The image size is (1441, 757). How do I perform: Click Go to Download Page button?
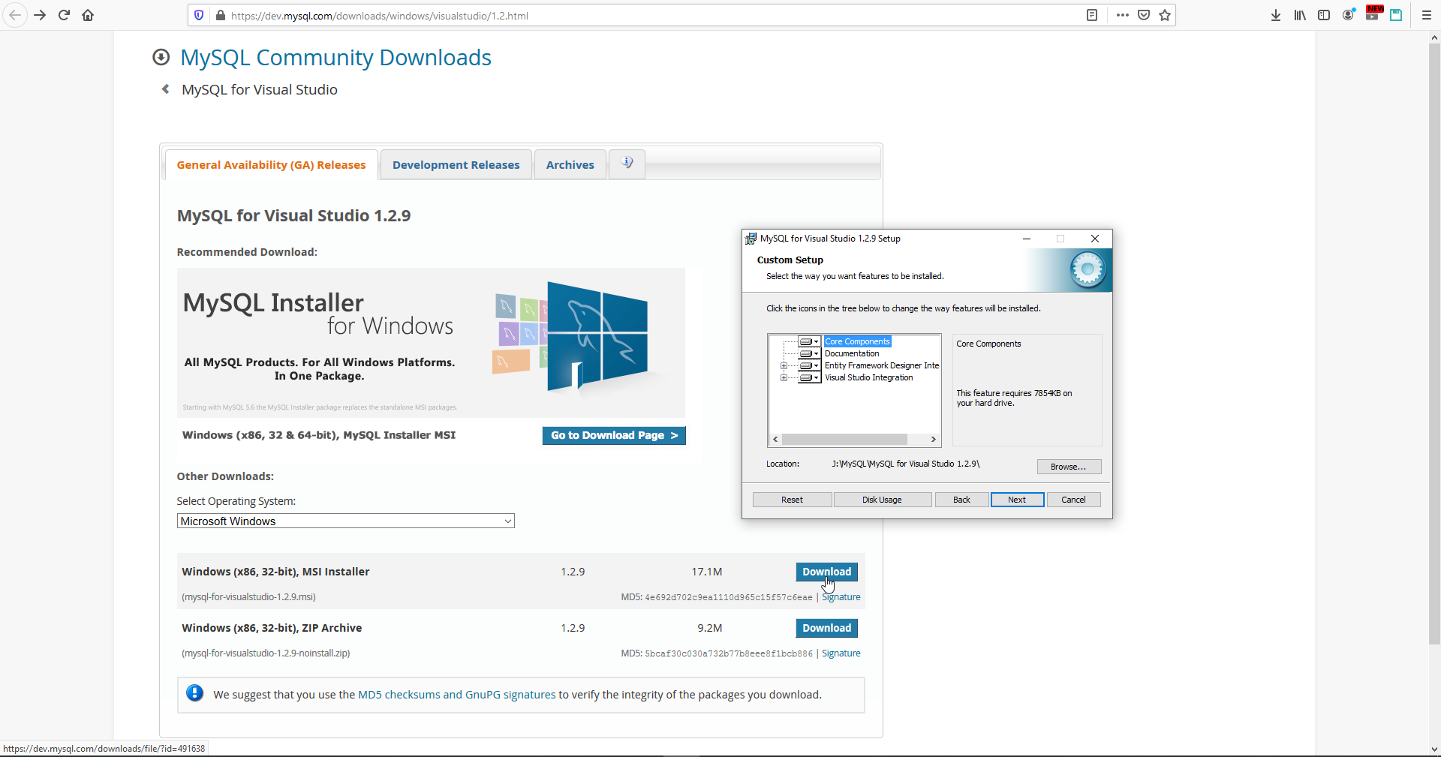[x=614, y=436]
